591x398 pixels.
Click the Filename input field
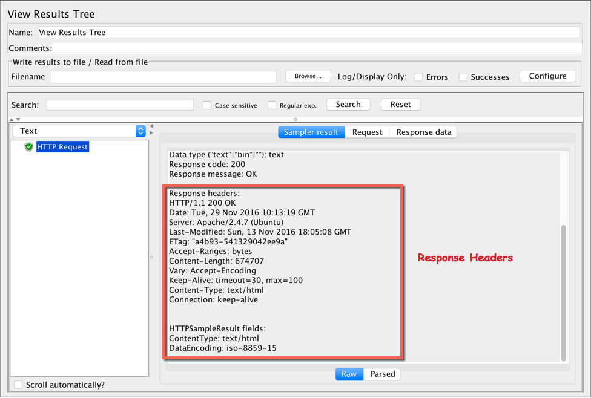pyautogui.click(x=163, y=77)
